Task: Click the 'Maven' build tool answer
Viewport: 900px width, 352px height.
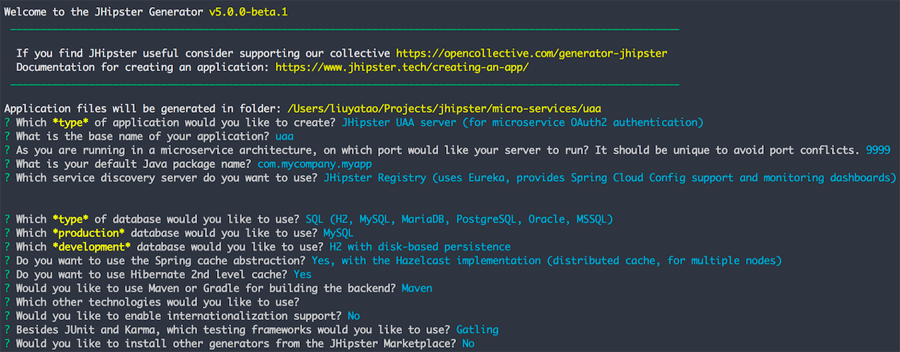Action: coord(417,288)
